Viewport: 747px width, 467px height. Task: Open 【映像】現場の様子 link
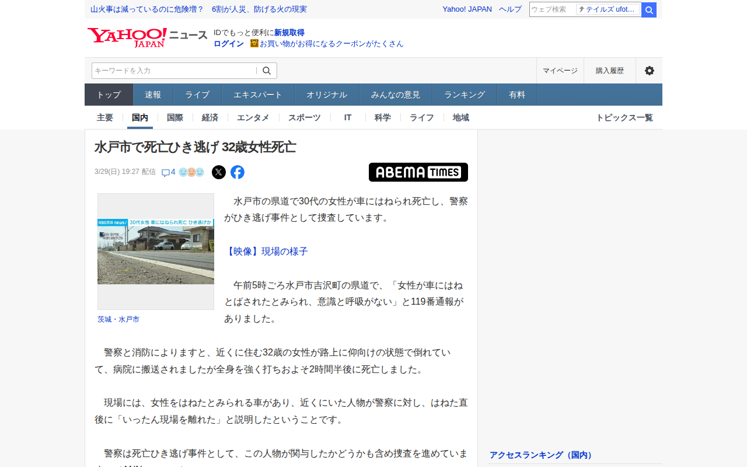tap(266, 252)
